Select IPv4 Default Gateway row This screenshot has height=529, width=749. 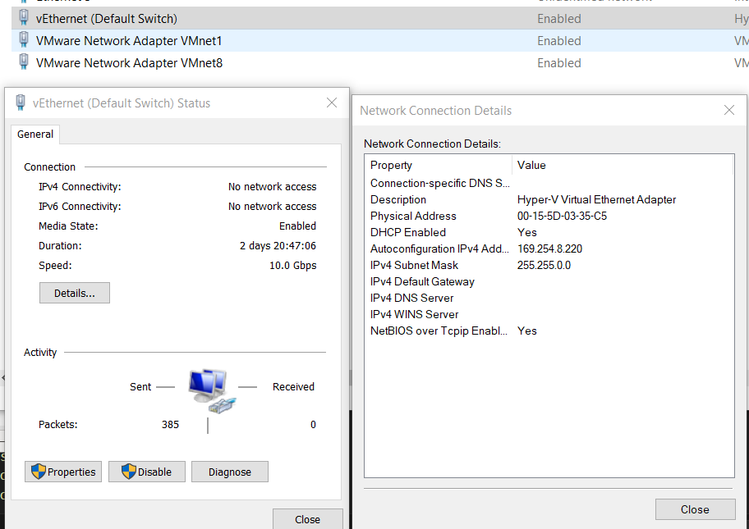(549, 281)
